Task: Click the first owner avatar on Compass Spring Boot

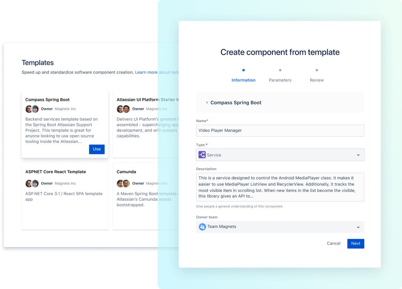Action: coord(29,109)
